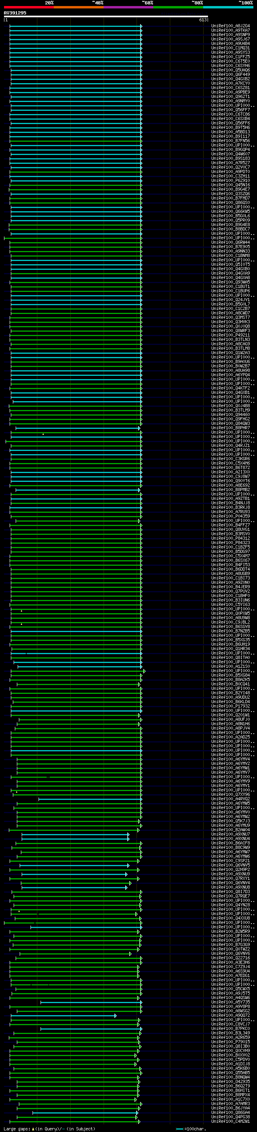Screen dimensions: 257x1132
Task: Open hit UniRef100_C1FFZ5
Action: 230,57
